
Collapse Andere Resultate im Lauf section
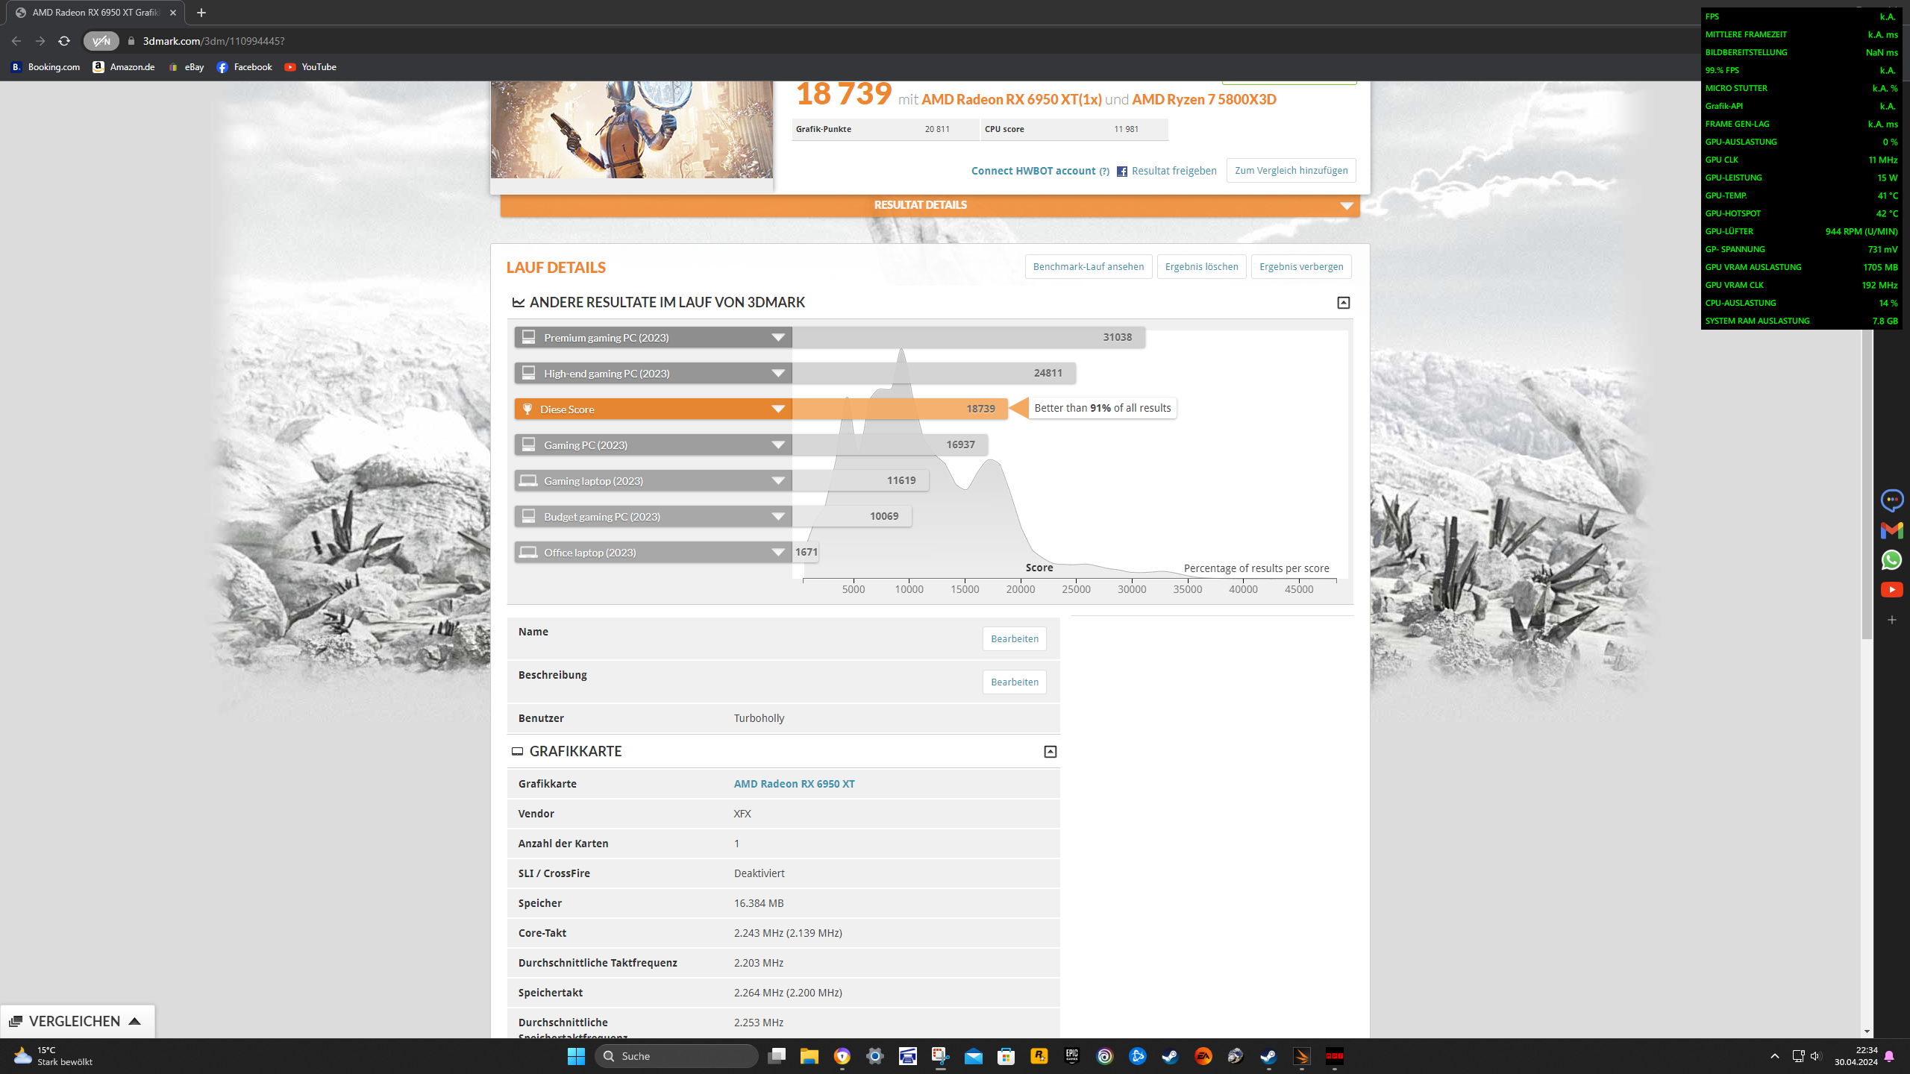point(1343,303)
